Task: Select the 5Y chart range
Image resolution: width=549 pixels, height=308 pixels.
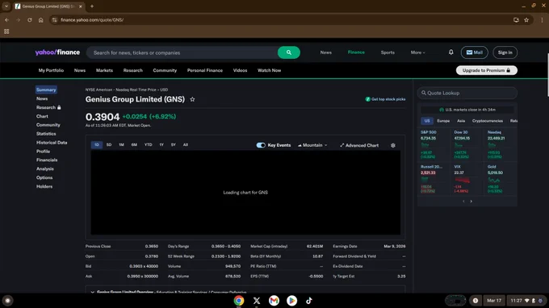Action: [174, 145]
